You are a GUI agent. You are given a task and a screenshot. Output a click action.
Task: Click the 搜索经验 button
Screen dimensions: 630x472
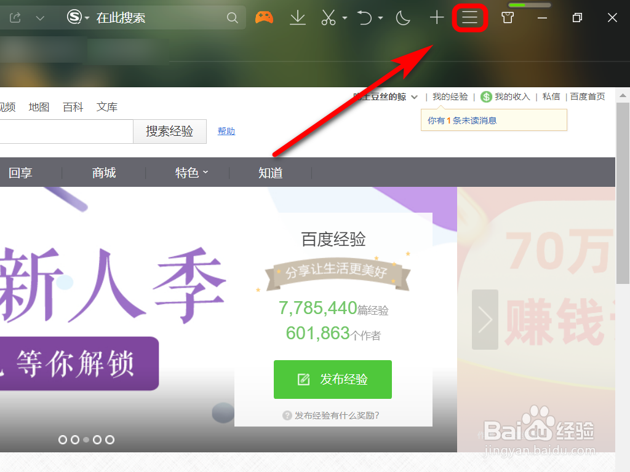(170, 132)
